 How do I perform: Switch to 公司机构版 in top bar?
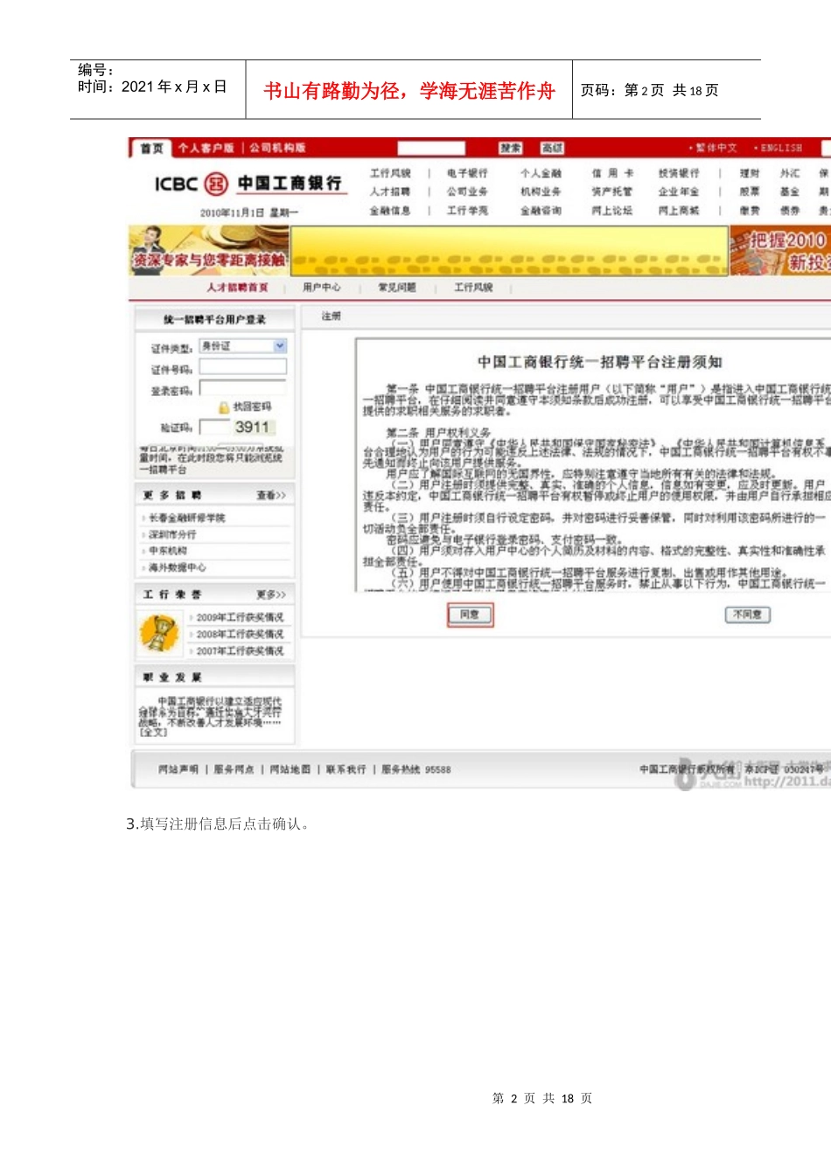click(x=277, y=149)
